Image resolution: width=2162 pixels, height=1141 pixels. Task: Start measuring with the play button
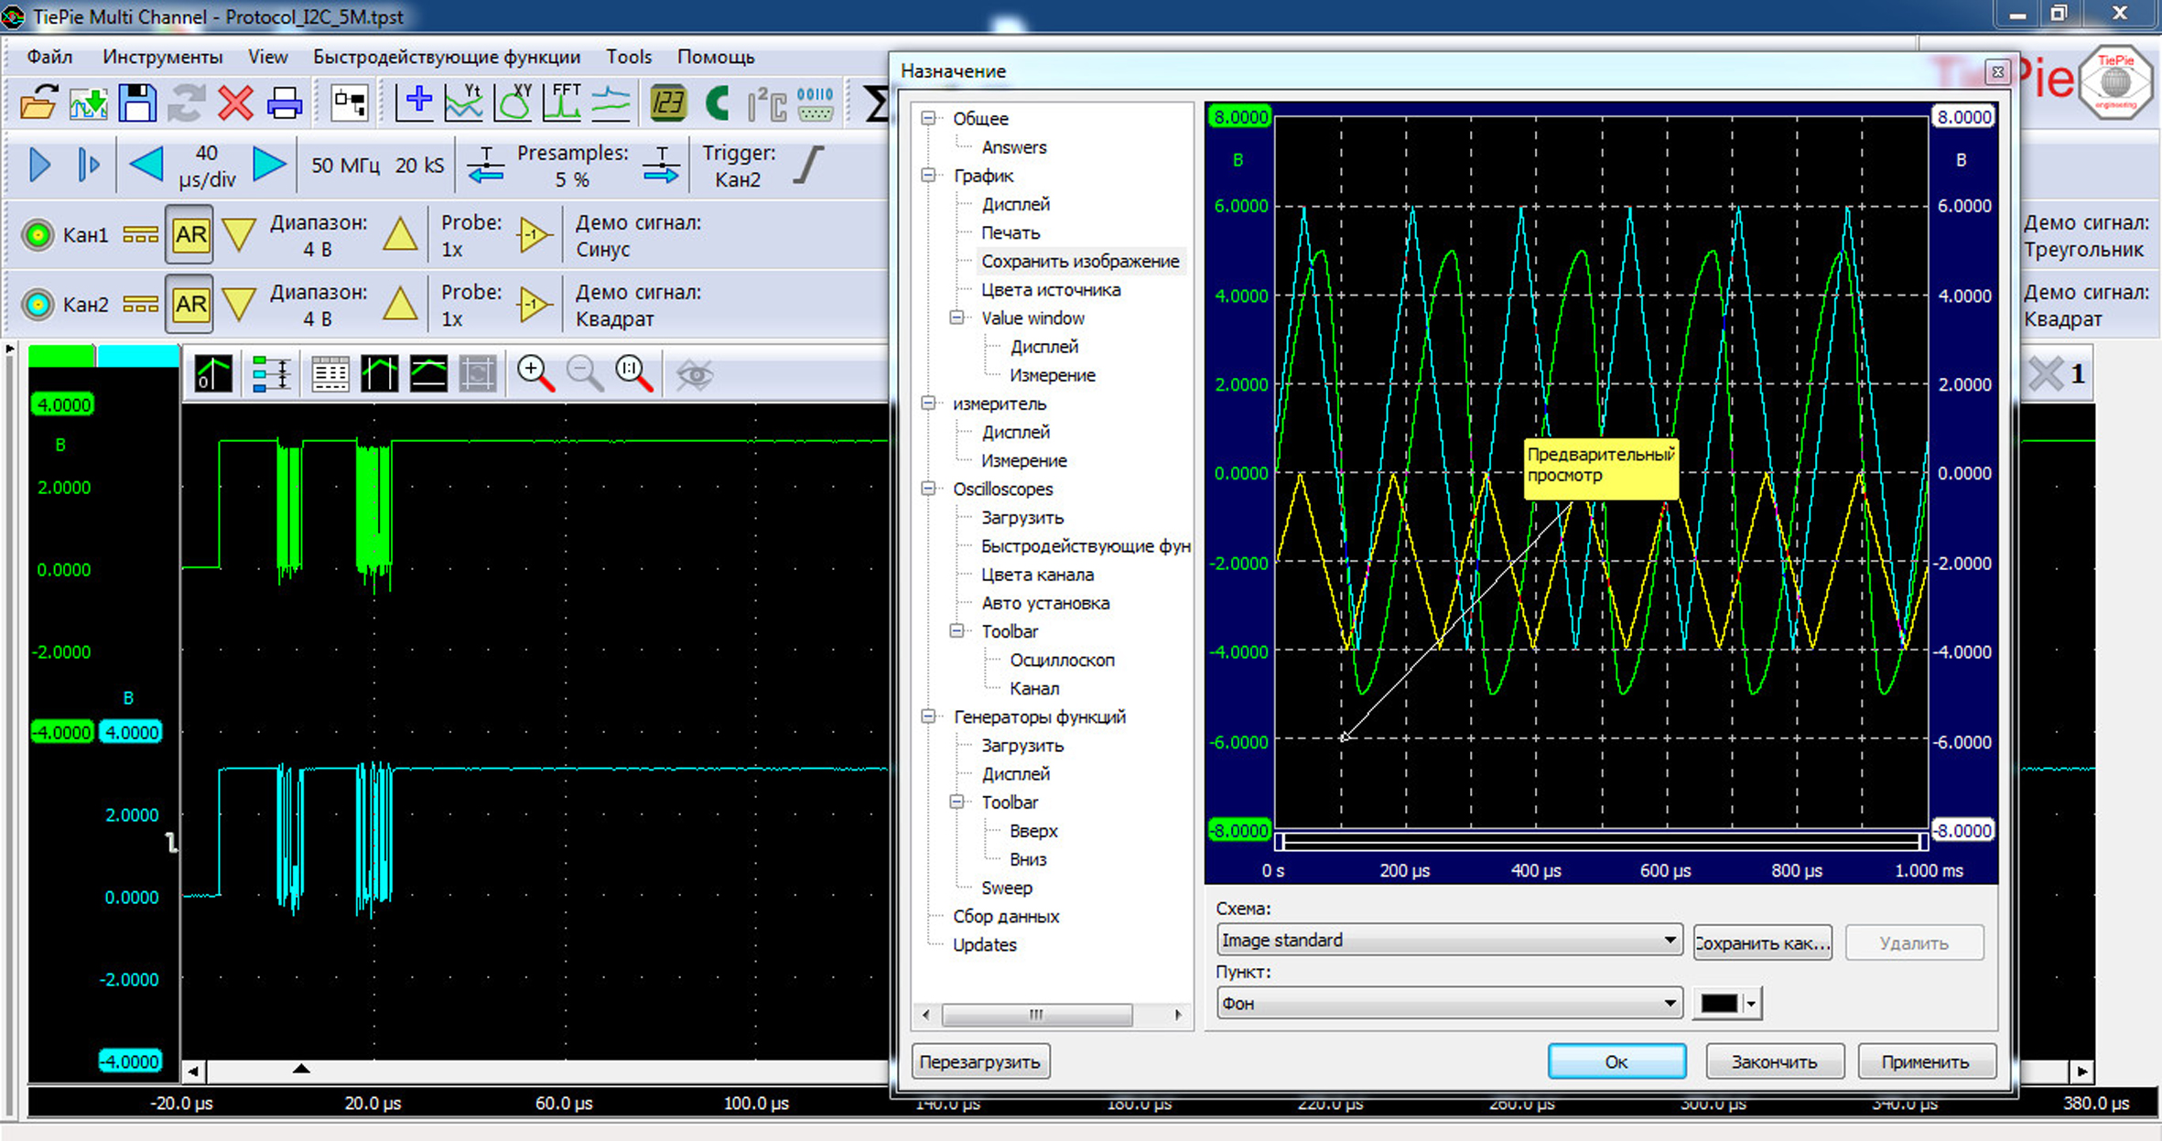tap(39, 165)
